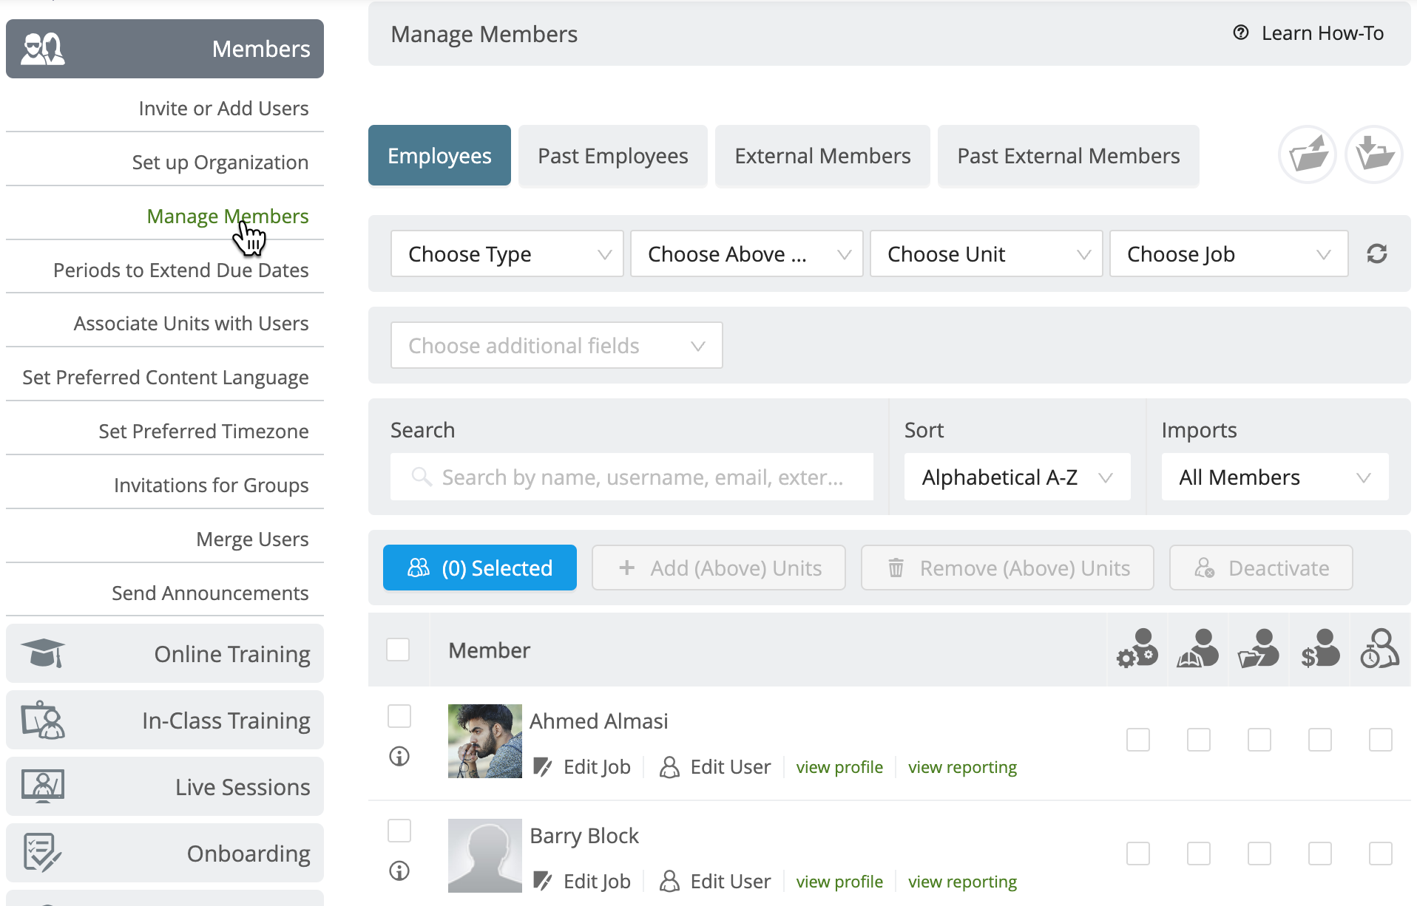Tick the select-all checkbox beside Member
Viewport: 1417px width, 906px height.
click(398, 650)
